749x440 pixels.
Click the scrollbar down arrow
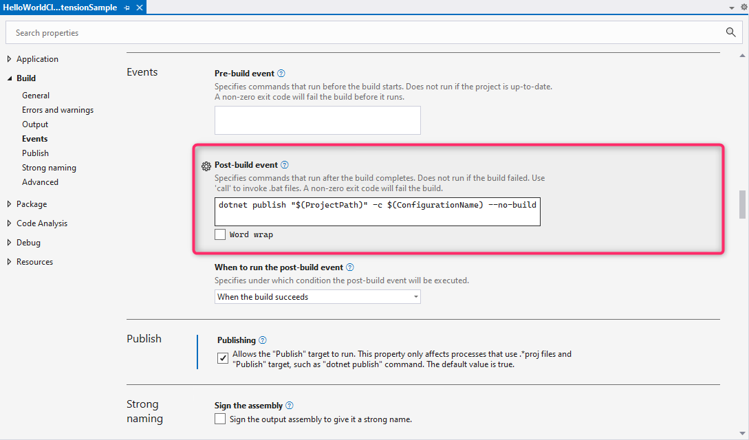pyautogui.click(x=742, y=433)
